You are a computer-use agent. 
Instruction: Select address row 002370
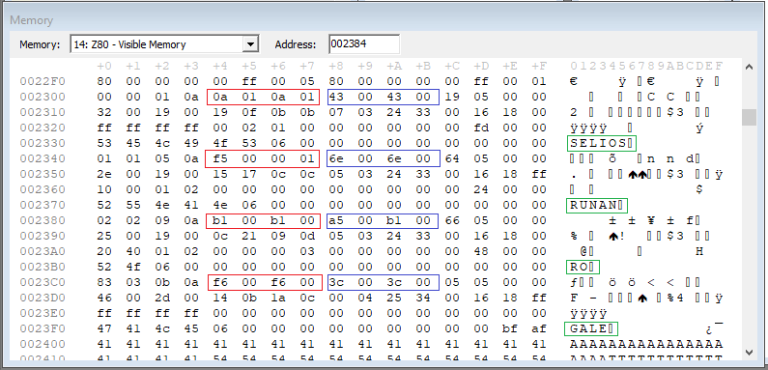tap(43, 205)
